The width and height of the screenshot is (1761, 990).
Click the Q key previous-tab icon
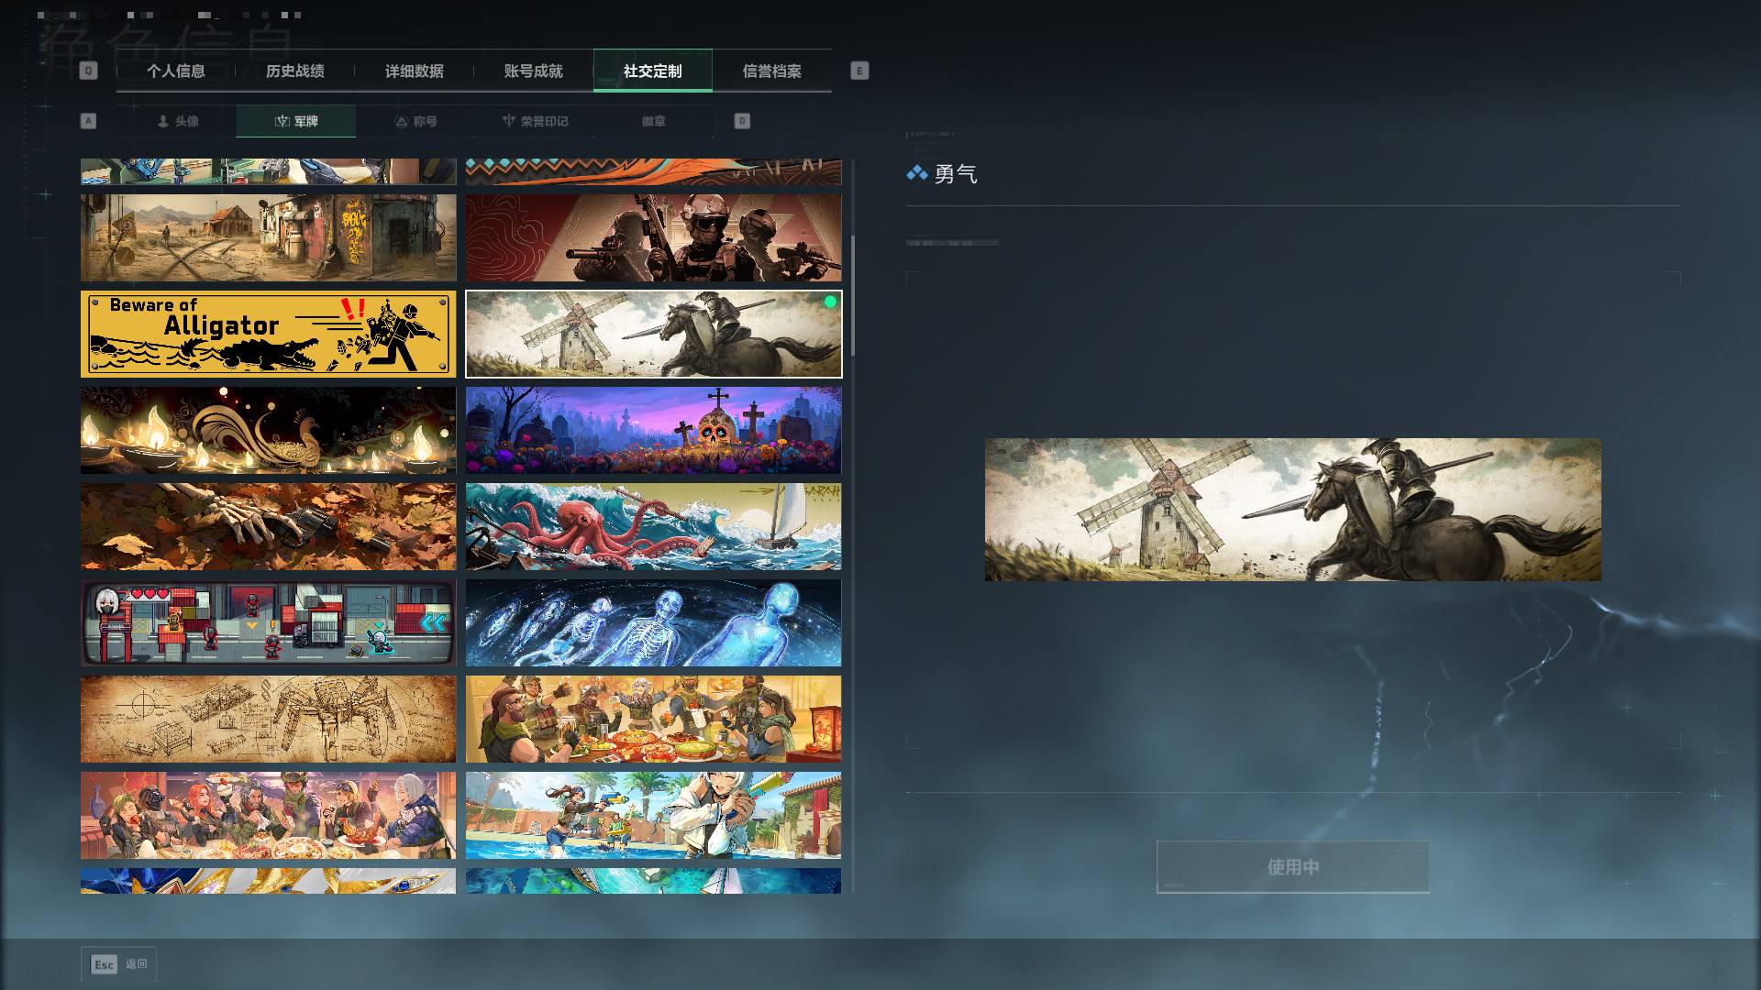click(x=88, y=71)
